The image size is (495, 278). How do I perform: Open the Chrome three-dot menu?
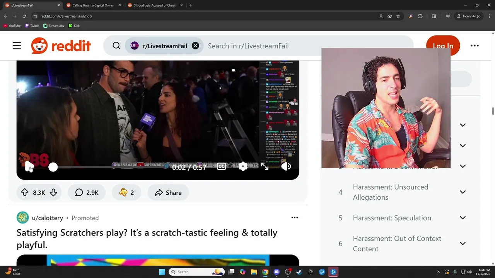[x=489, y=16]
